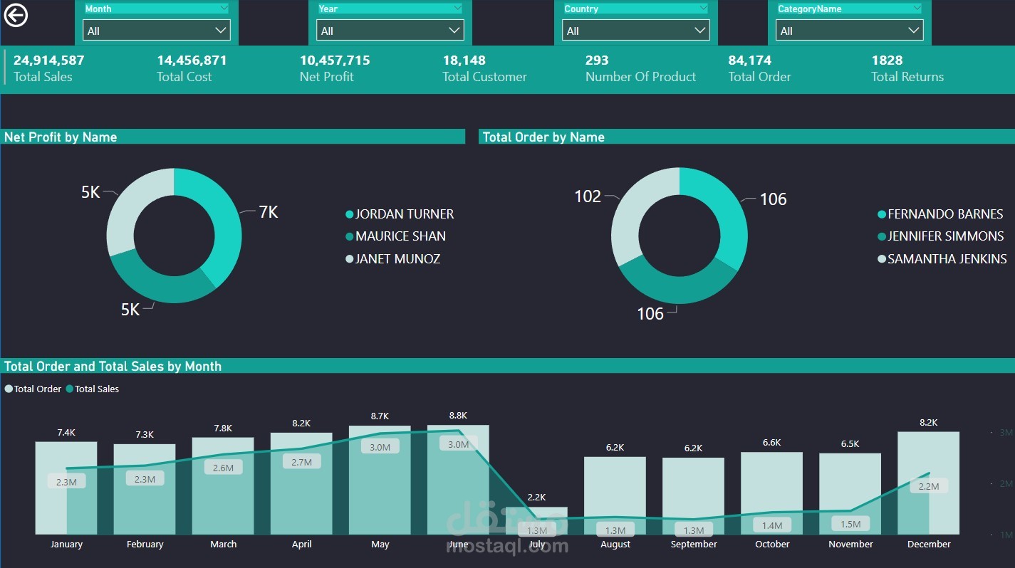Click the Samantha Jenkins legend marker

pos(882,259)
